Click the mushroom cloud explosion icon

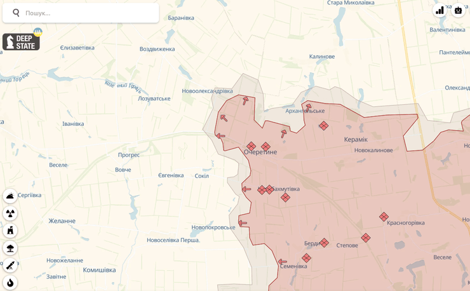pyautogui.click(x=10, y=248)
